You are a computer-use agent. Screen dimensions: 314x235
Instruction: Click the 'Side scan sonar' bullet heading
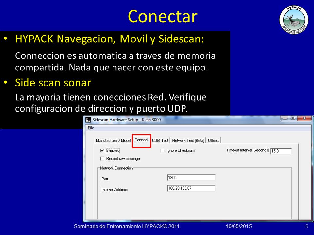tap(53, 83)
